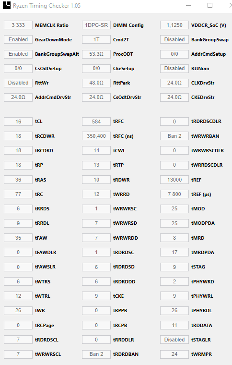Viewport: 232px width, 365px height.
Task: Click the ProcODT 53.3Ω field
Action: pyautogui.click(x=96, y=54)
